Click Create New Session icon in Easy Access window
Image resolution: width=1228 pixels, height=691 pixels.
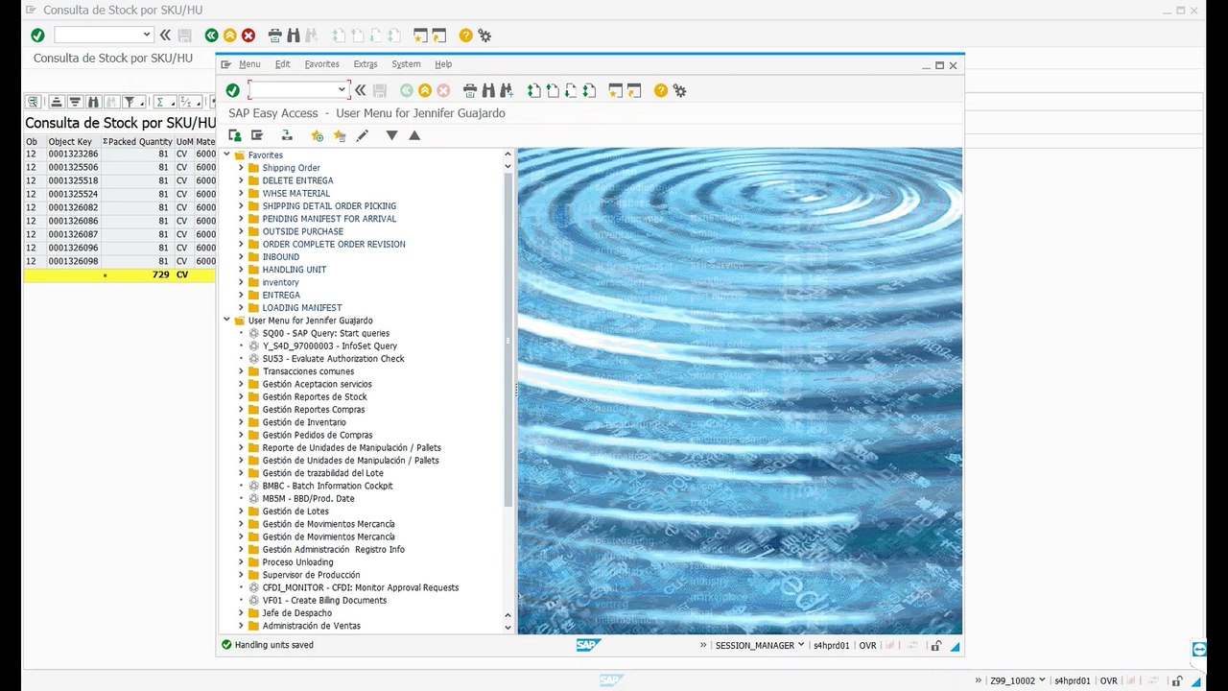(x=615, y=90)
